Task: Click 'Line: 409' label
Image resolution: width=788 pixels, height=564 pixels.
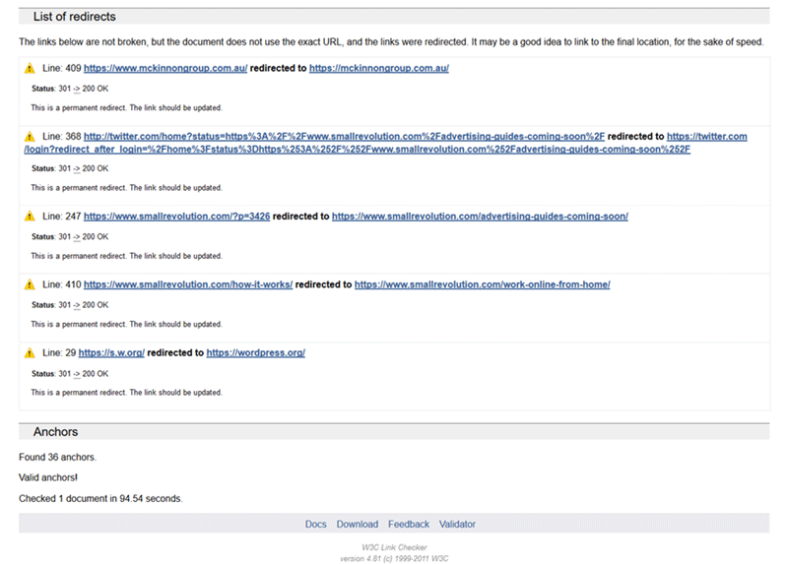Action: (62, 68)
